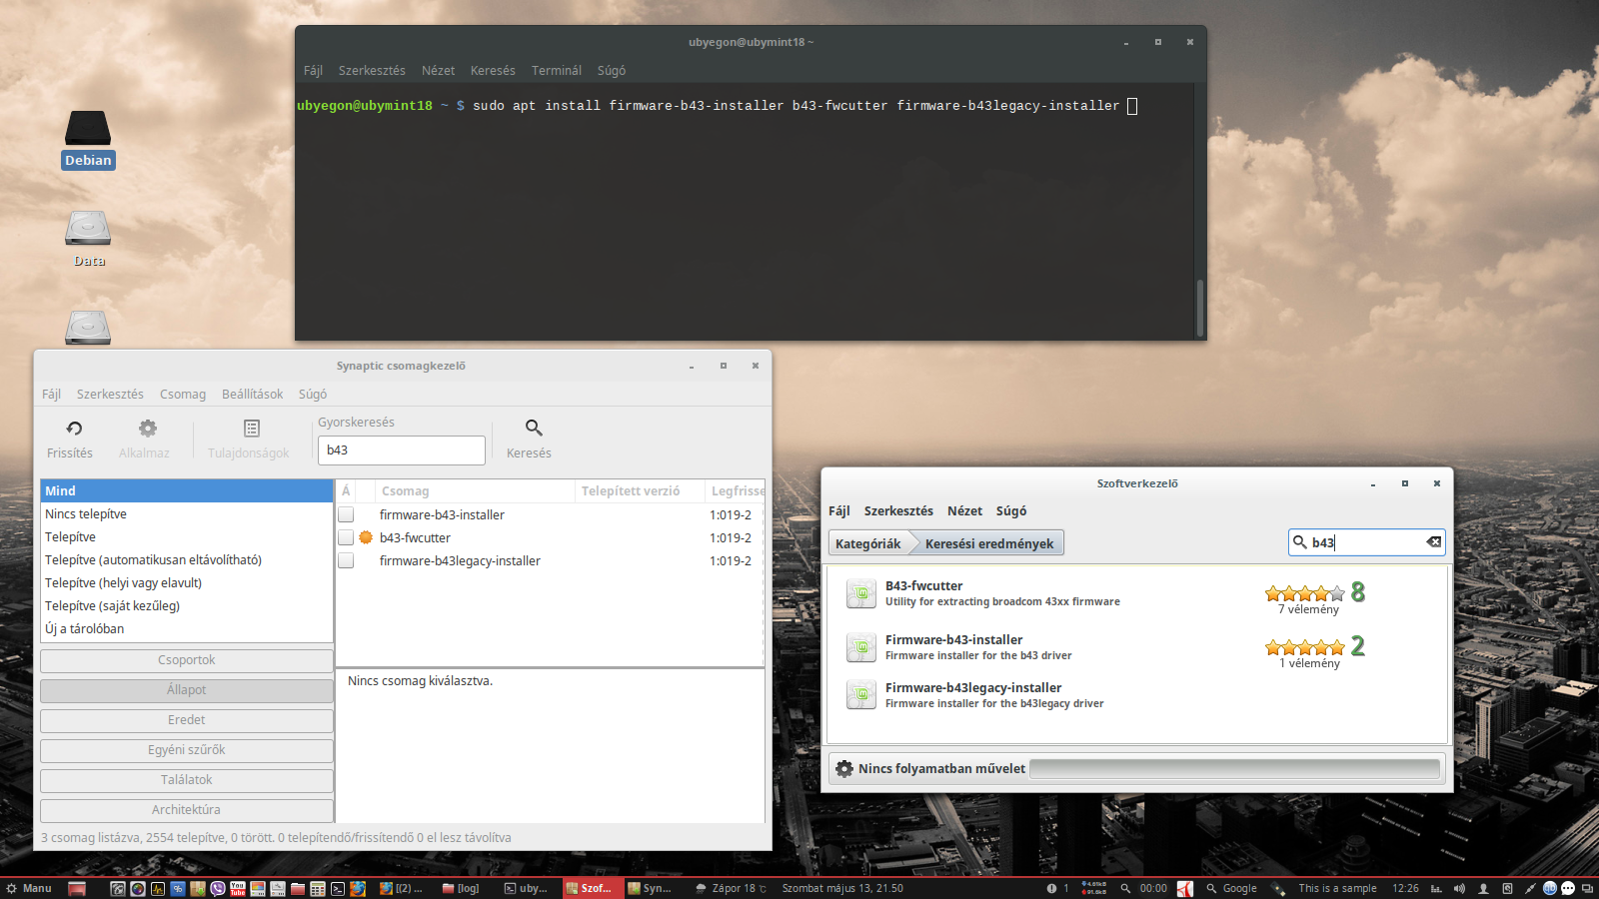Open the red file manager folder launcher
1599x899 pixels.
click(298, 888)
